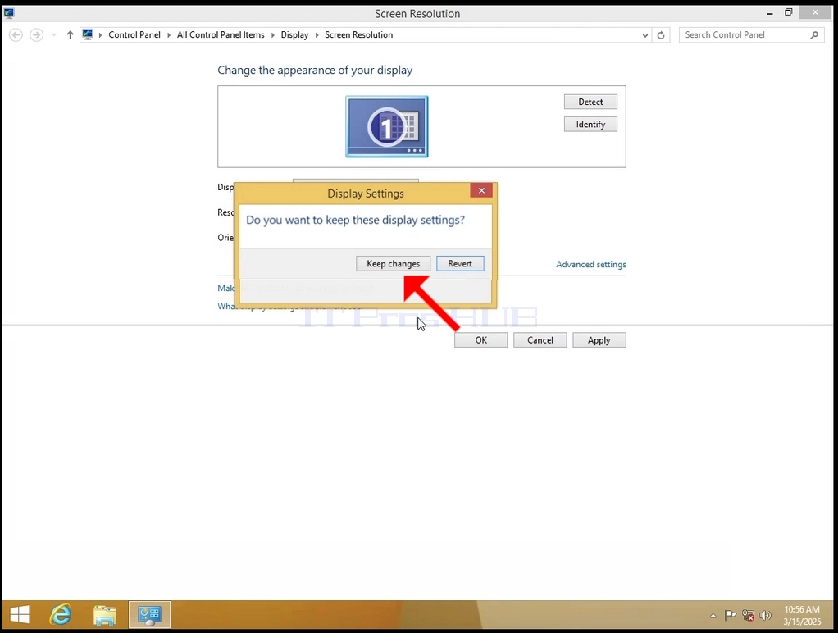Click Control Panel taskbar button

tap(149, 614)
